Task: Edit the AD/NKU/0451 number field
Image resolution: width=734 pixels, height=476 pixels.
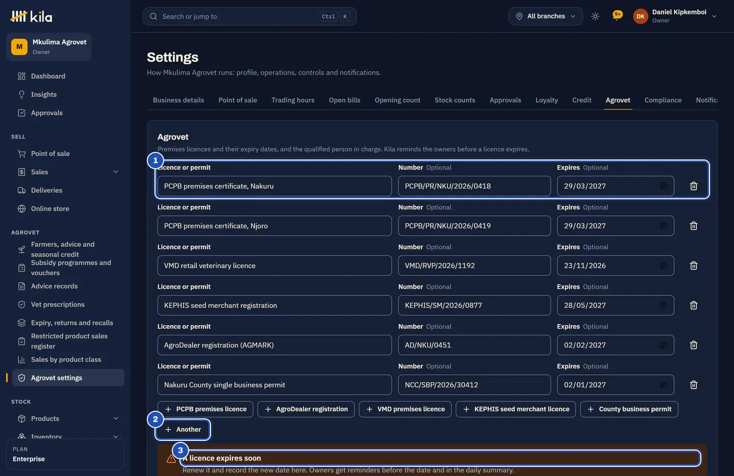Action: click(474, 345)
